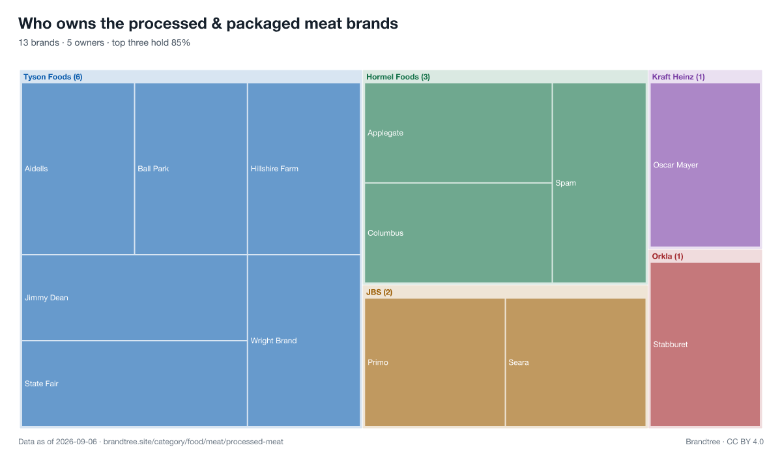Image resolution: width=782 pixels, height=456 pixels.
Task: Open the Hillshire Farm block
Action: 304,169
